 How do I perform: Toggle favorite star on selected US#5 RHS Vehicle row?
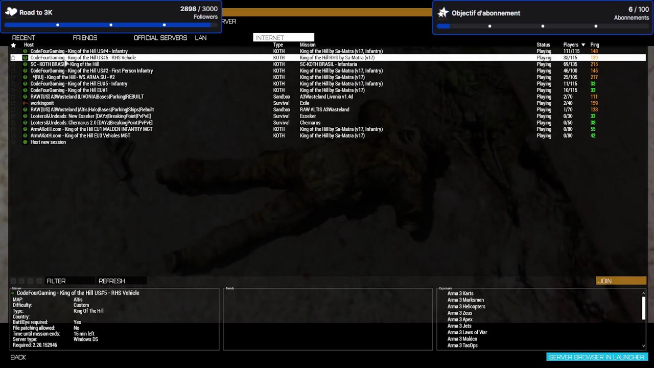pos(13,58)
